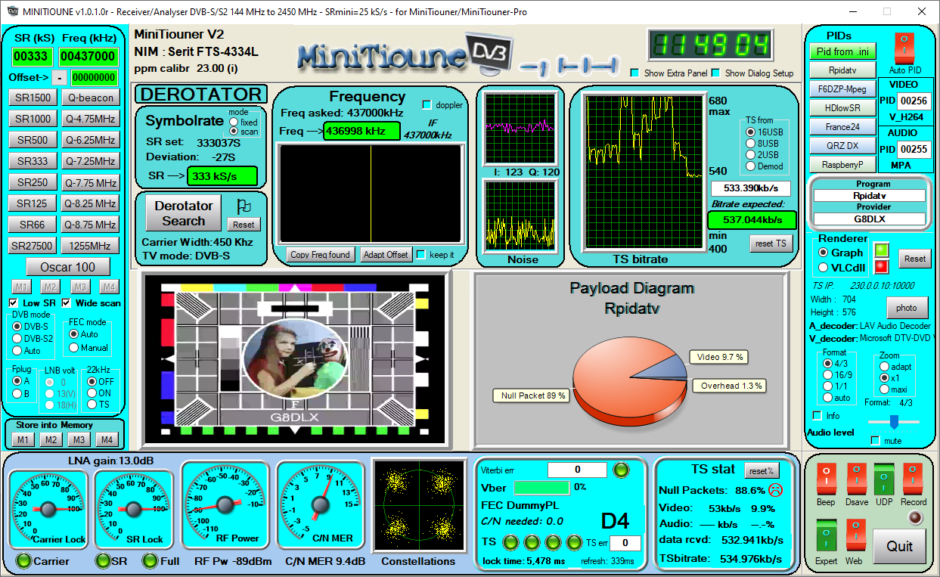Click reset TS button
The width and height of the screenshot is (940, 577).
coord(773,243)
